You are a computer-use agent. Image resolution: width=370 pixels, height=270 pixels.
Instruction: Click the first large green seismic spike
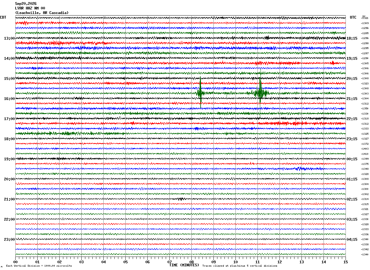point(200,91)
